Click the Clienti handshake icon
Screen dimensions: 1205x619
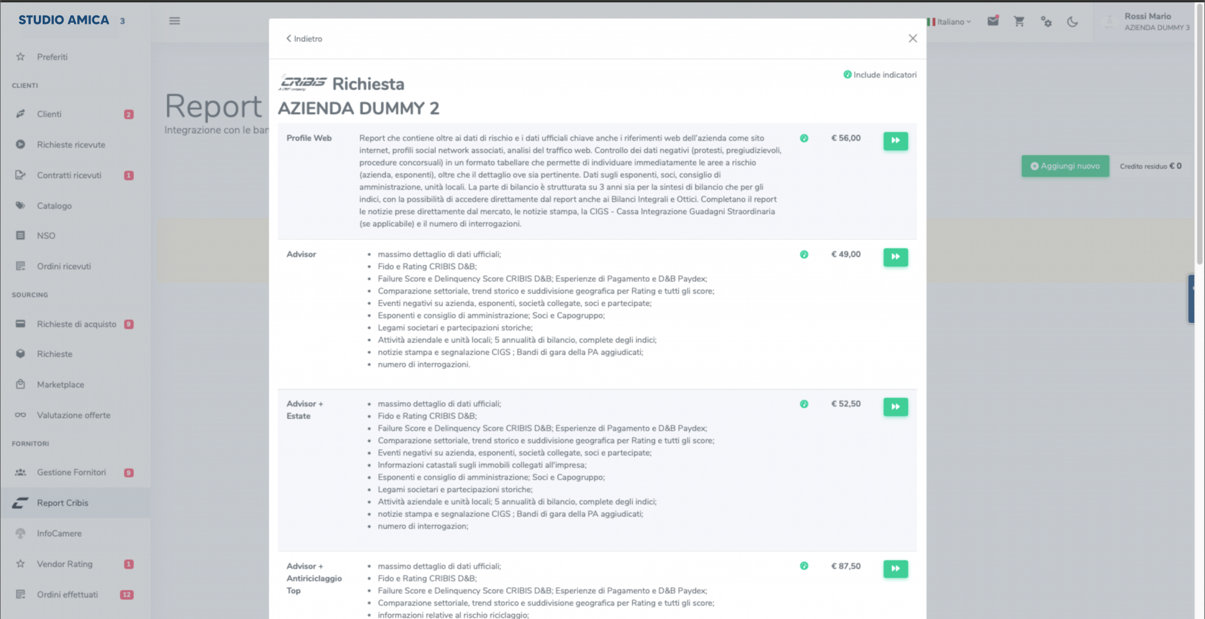click(20, 114)
